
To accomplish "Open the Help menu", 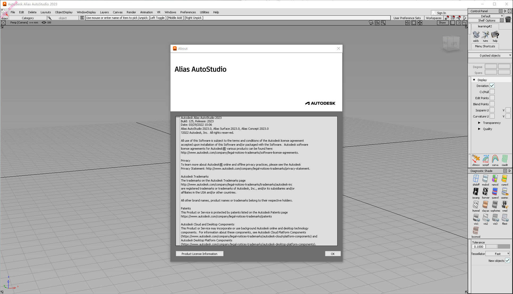I will click(216, 12).
